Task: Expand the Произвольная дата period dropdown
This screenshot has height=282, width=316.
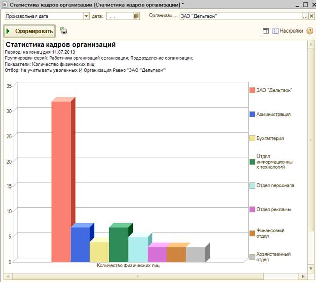Action: [x=86, y=16]
